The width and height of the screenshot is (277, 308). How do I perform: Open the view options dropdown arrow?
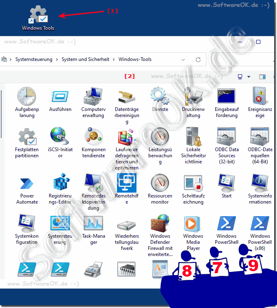pos(249,77)
